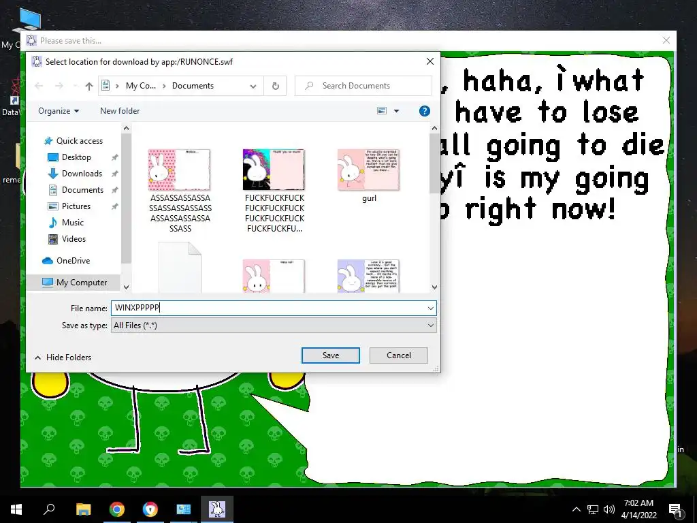Select the lavender bunny file thumbnail
697x523 pixels.
coord(368,276)
